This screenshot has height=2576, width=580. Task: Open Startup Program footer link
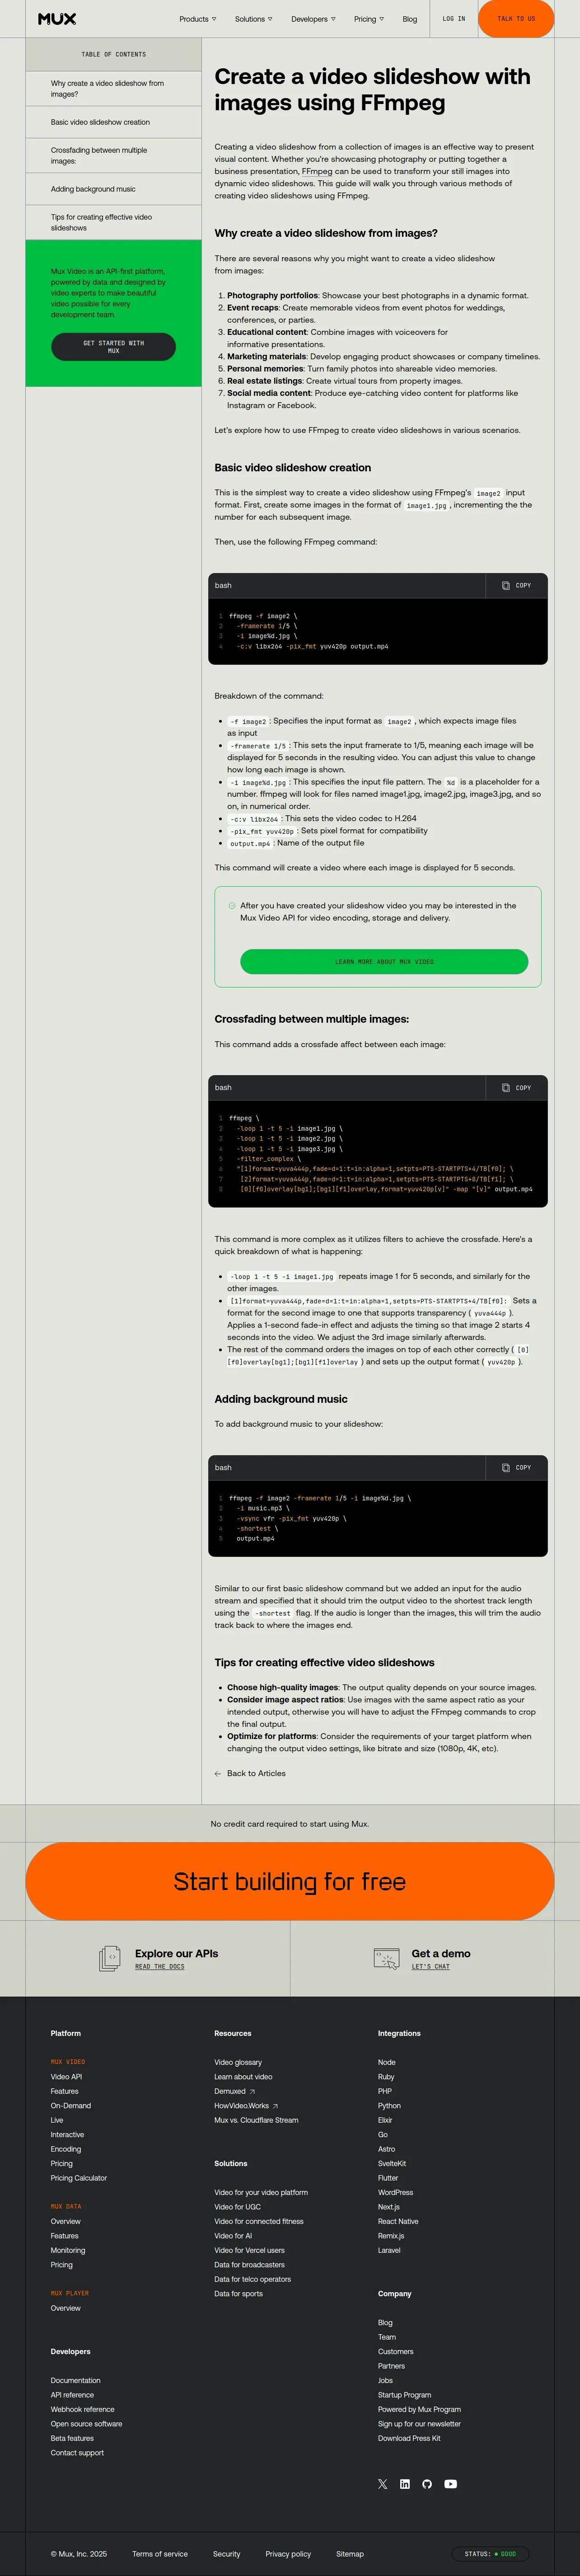[x=405, y=2394]
